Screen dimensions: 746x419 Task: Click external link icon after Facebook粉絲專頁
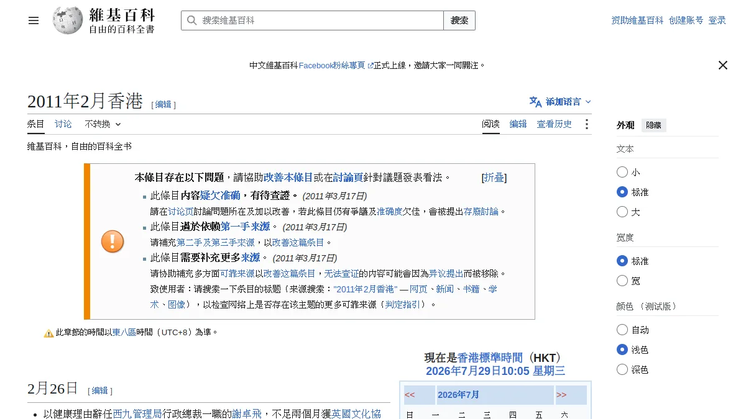click(371, 66)
